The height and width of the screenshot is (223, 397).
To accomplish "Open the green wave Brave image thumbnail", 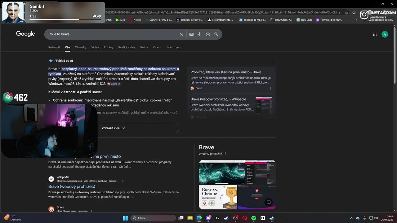I will click(222, 172).
